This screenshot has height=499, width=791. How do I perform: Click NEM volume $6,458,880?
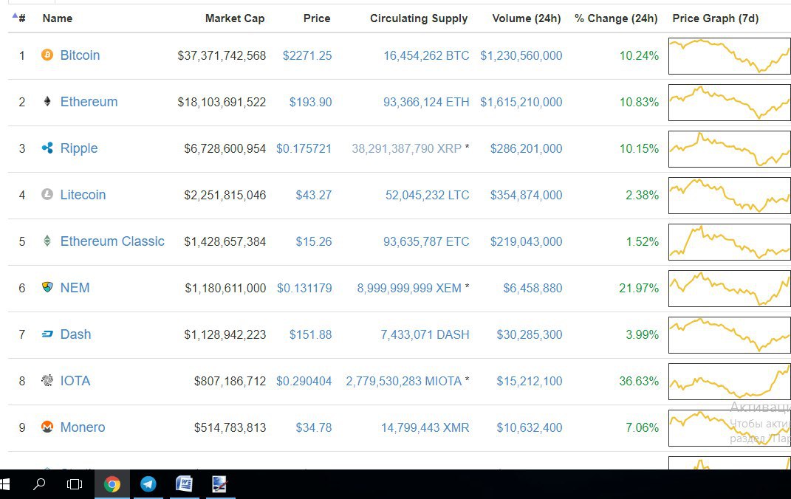coord(533,288)
